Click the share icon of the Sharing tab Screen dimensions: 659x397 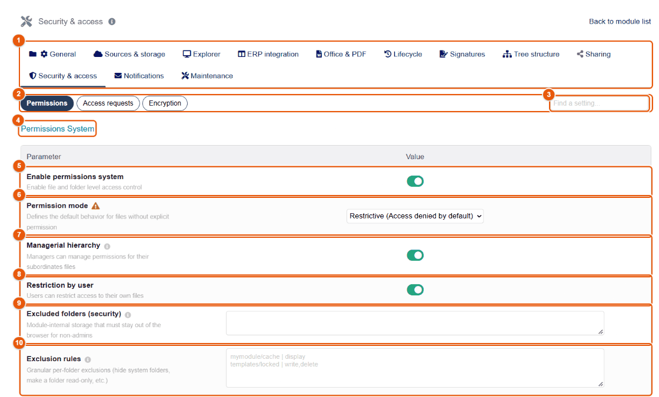click(x=580, y=54)
